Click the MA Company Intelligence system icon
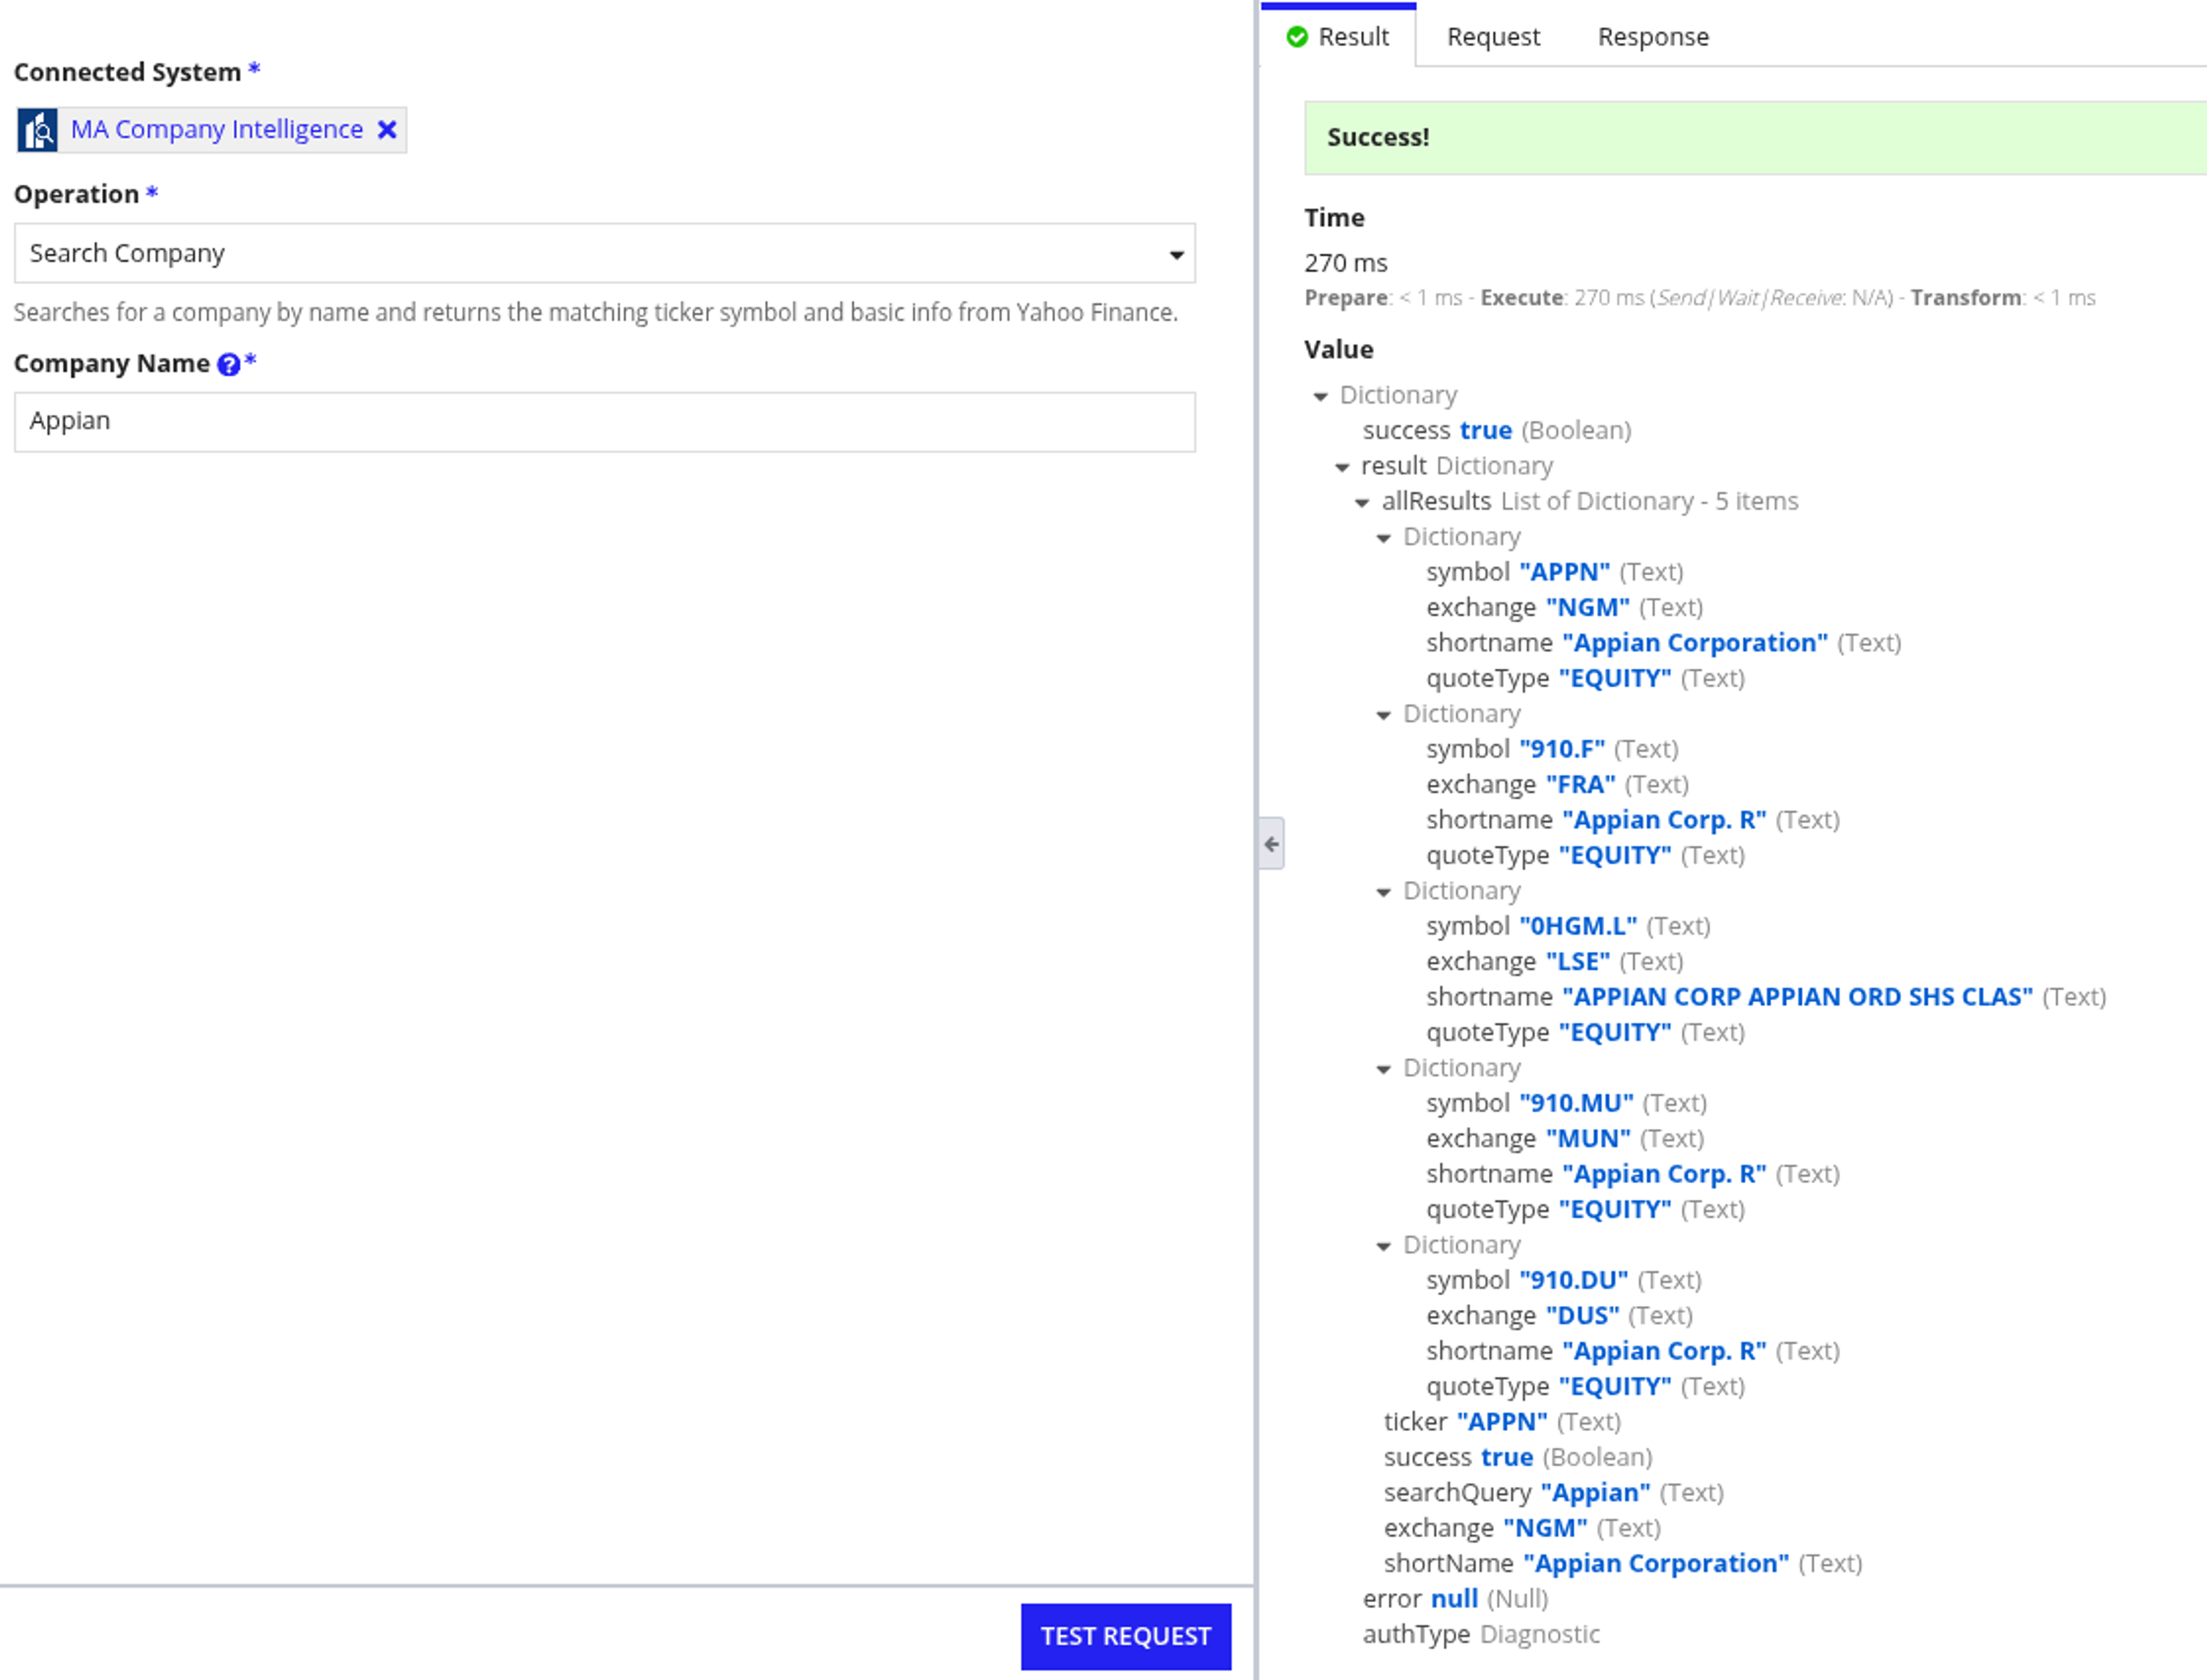 (37, 130)
